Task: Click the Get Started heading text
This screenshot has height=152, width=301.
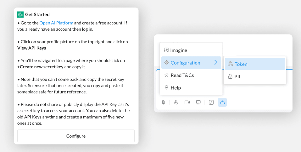Action: point(37,14)
